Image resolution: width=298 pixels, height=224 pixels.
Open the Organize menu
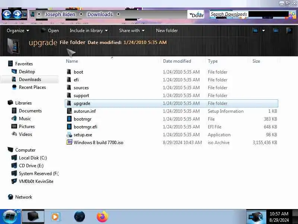pos(18,31)
